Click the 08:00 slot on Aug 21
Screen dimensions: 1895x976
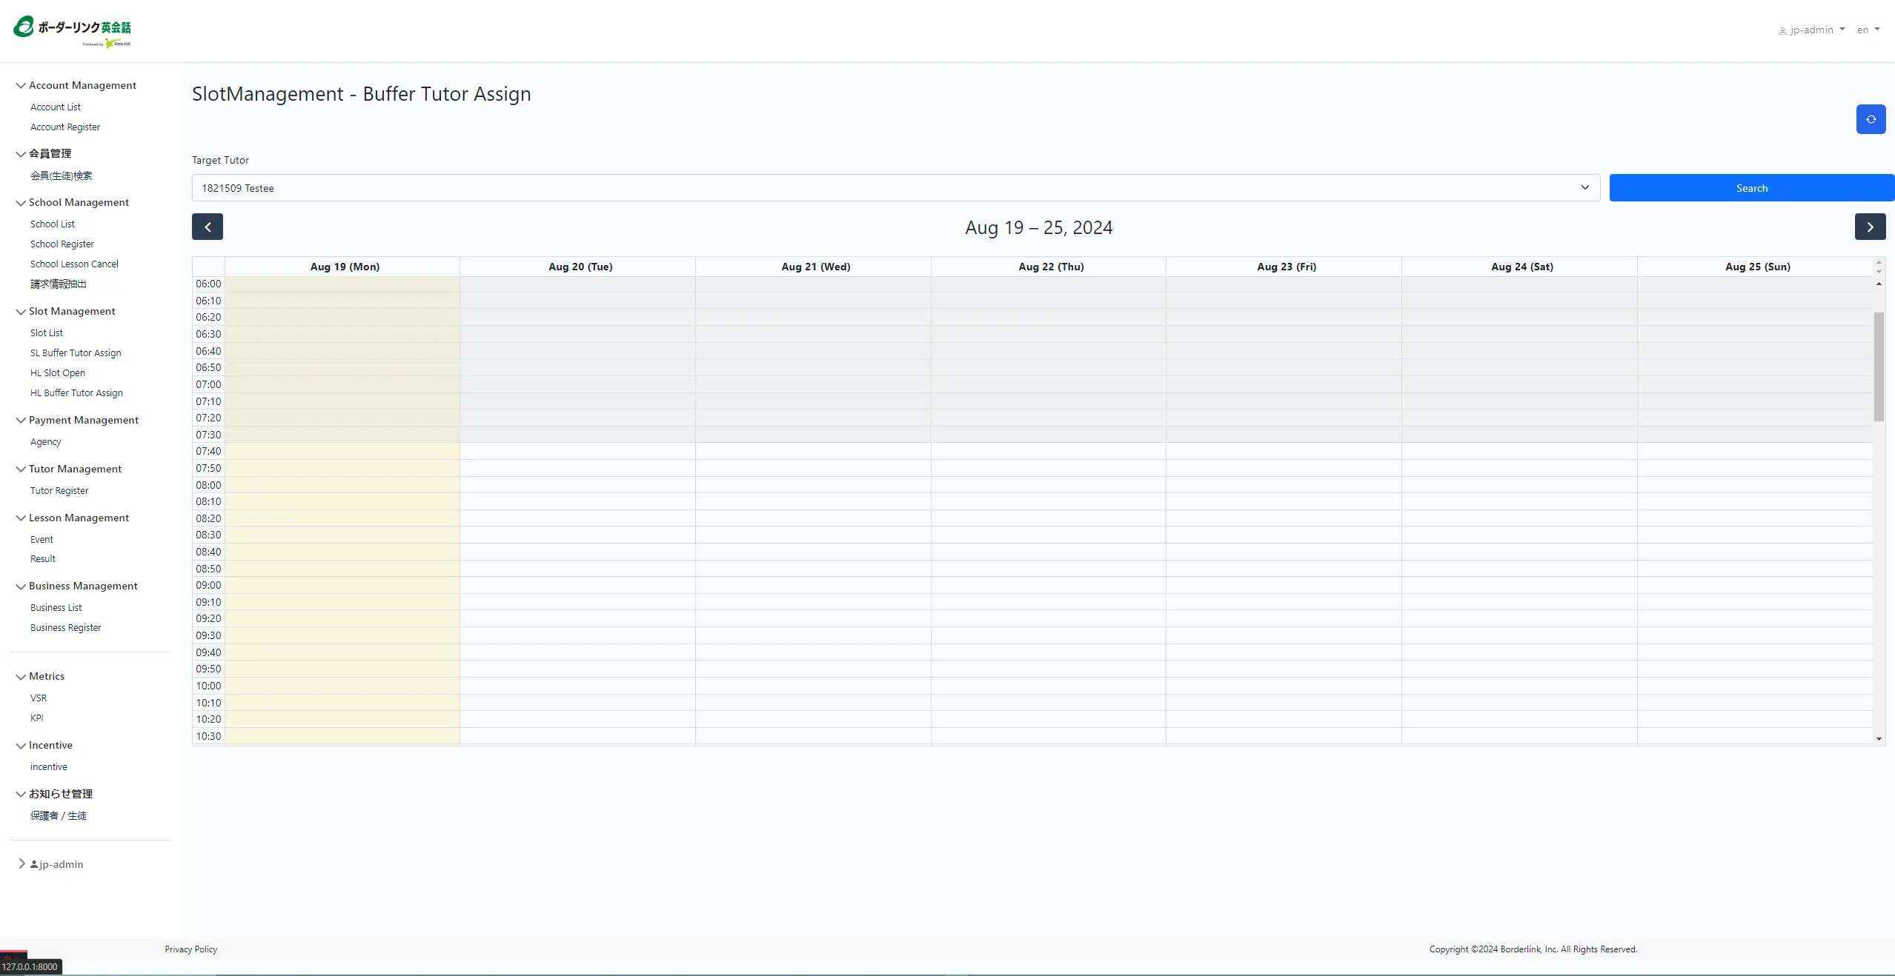(812, 485)
